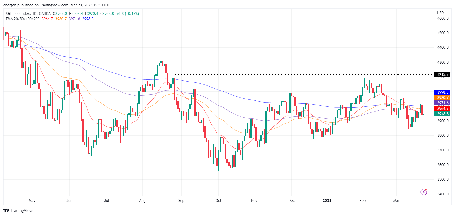The width and height of the screenshot is (455, 216).
Task: Click the EMA 20/50/100/200 indicator label
Action: click(x=23, y=19)
